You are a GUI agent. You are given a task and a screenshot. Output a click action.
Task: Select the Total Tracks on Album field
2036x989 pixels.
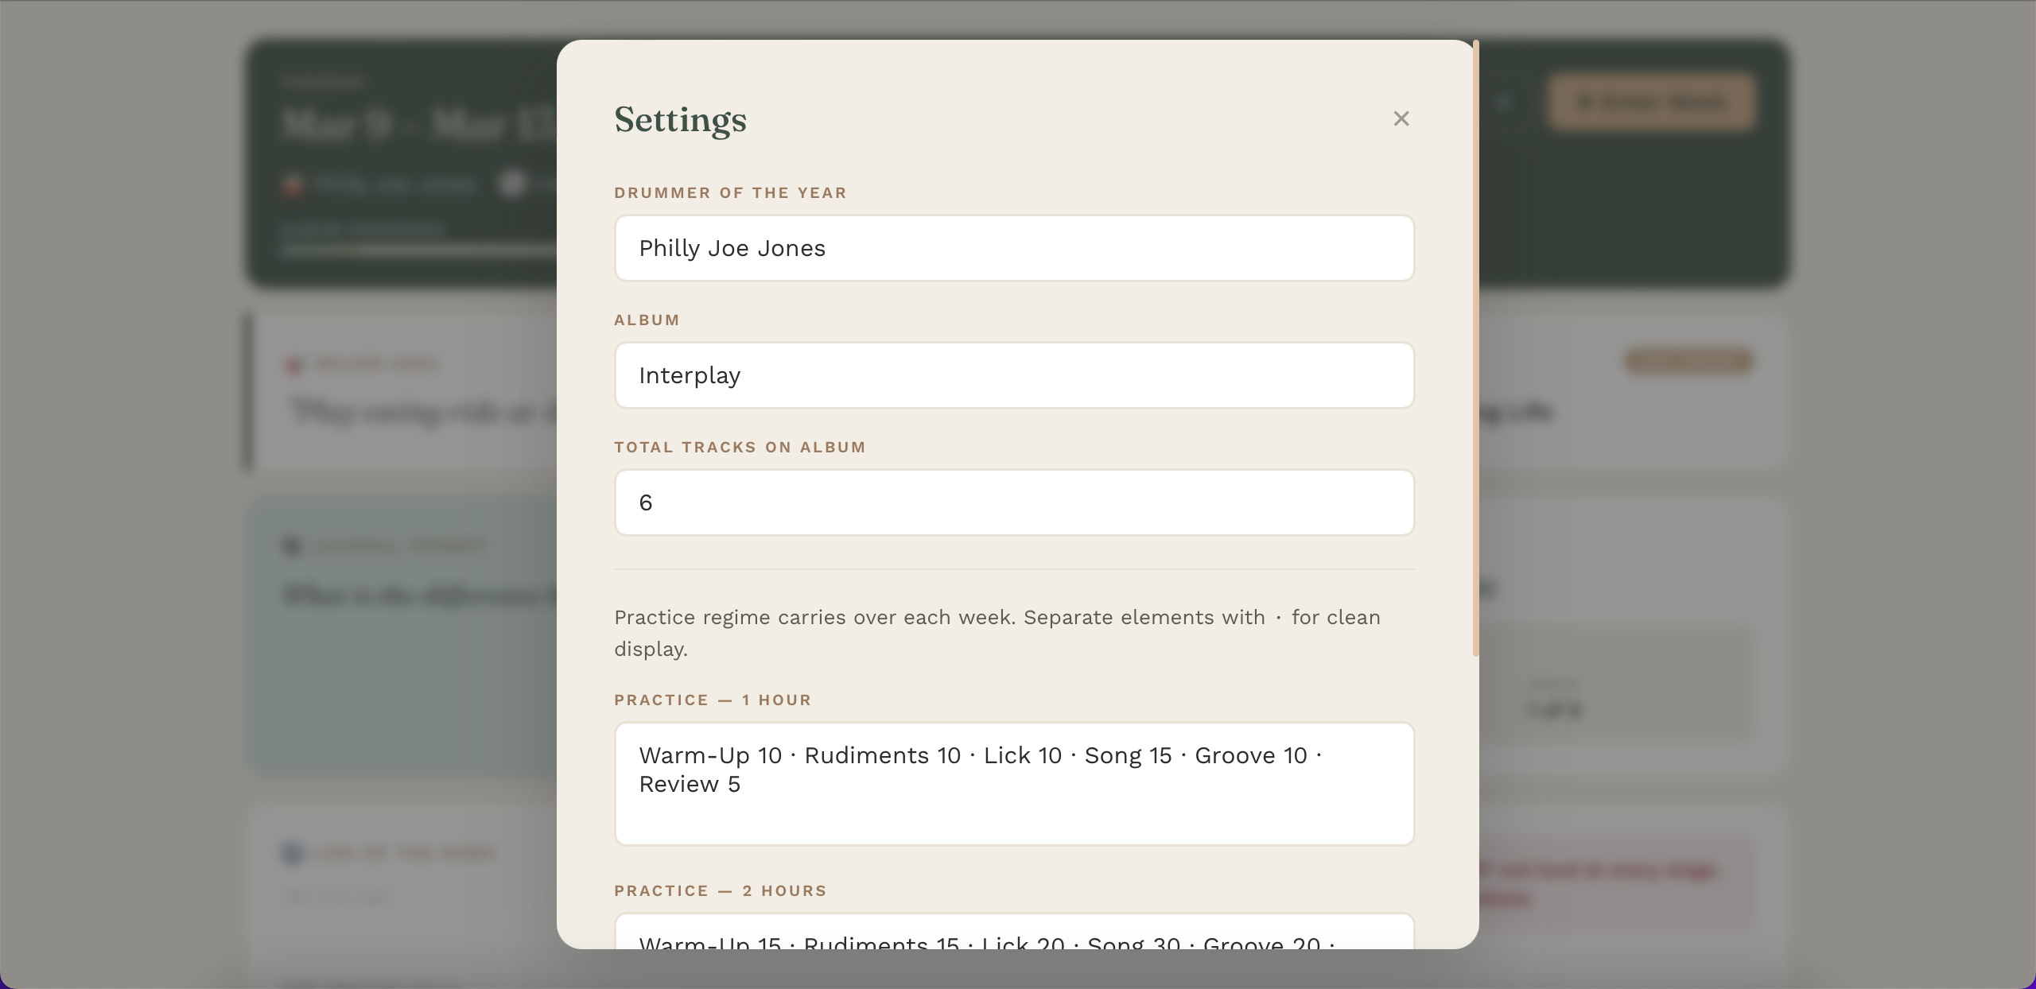pos(1014,502)
